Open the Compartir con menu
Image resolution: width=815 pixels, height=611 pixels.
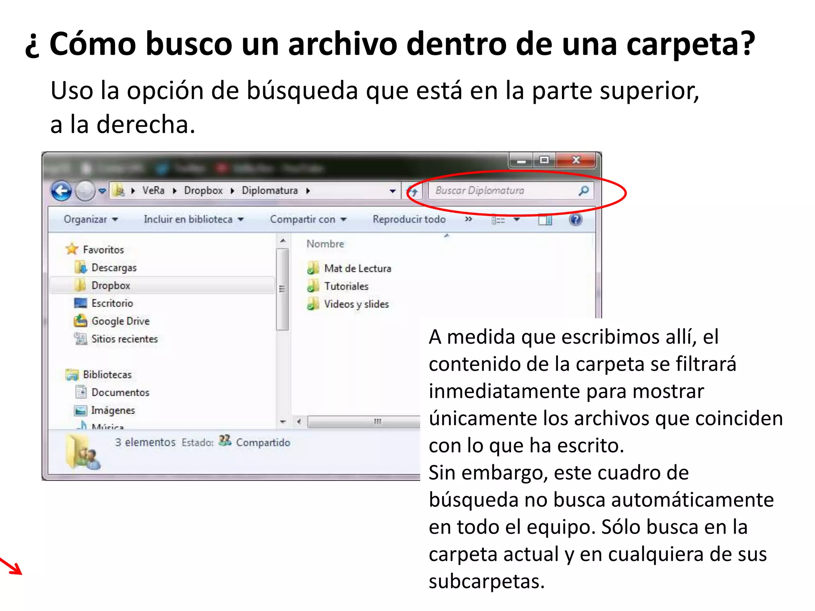(x=308, y=219)
